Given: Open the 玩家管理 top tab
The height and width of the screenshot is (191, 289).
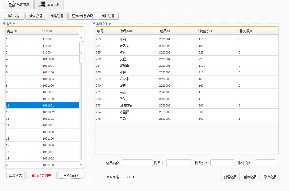Looking at the screenshot, I should [x=19, y=4].
